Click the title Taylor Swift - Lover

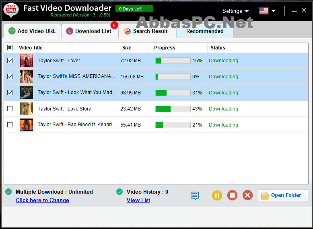(x=59, y=61)
